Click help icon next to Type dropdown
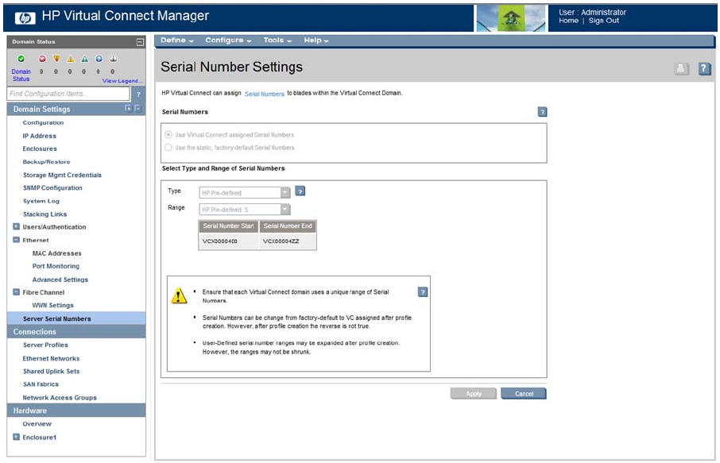This screenshot has height=463, width=720. [300, 191]
